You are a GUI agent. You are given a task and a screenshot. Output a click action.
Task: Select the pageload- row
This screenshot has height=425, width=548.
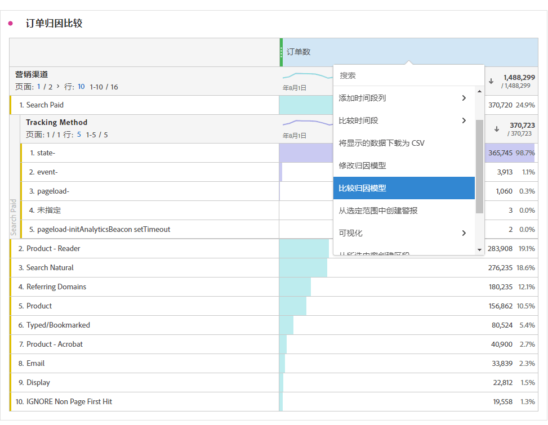click(x=150, y=191)
